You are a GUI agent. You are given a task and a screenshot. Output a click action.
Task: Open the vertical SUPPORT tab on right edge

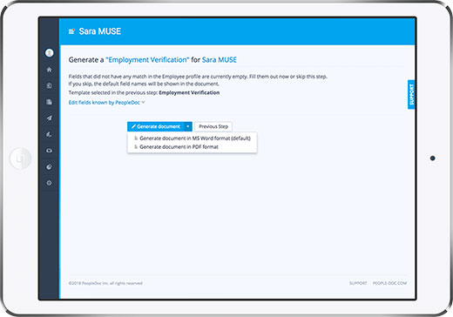click(411, 95)
